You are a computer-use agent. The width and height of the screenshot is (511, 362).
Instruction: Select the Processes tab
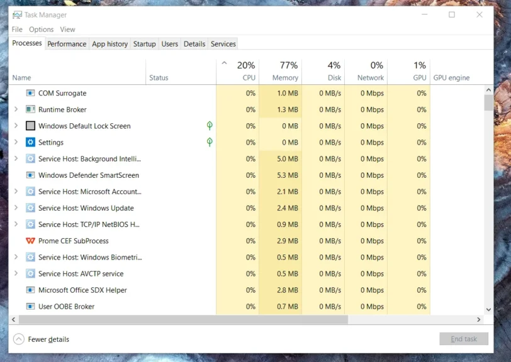[27, 43]
